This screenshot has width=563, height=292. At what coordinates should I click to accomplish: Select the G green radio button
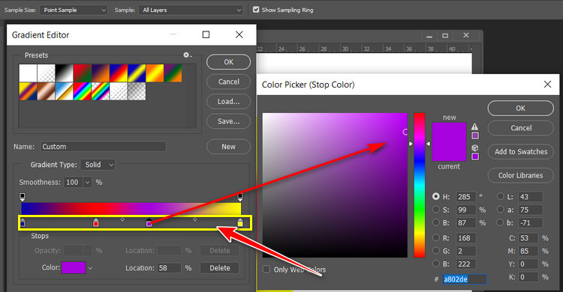(436, 251)
